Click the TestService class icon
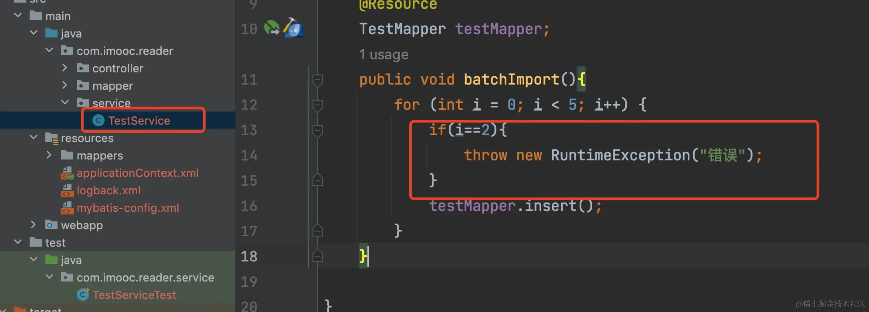Screen dimensions: 869x312 coord(98,121)
